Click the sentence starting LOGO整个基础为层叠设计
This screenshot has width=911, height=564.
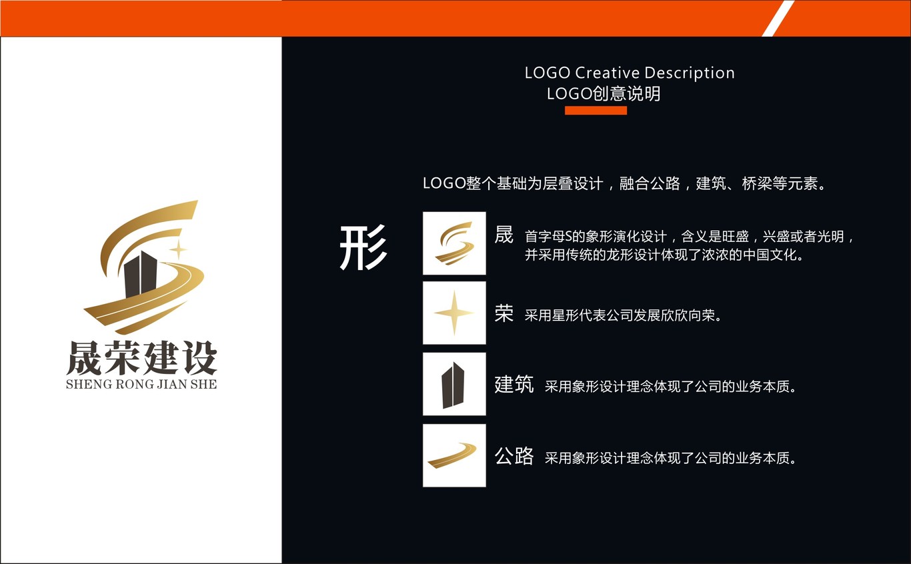[x=626, y=183]
